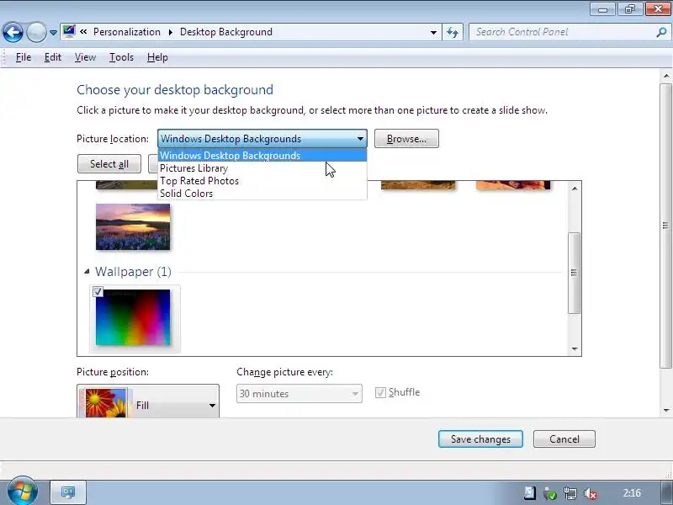Image resolution: width=673 pixels, height=505 pixels.
Task: Click the Cancel button
Action: pos(564,439)
